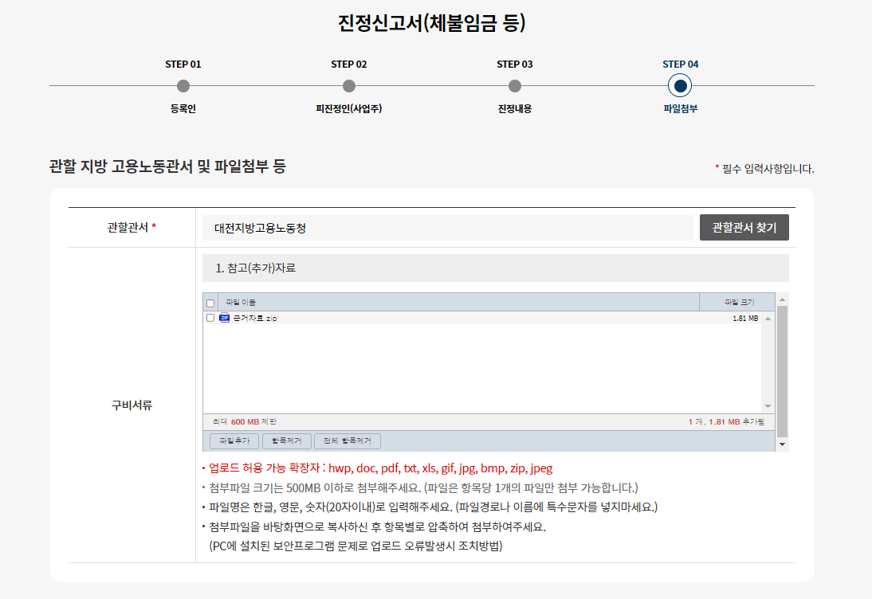Screen dimensions: 872x599
Task: Click the ZIP file icon beside 근거자료.zip
Action: pos(226,318)
